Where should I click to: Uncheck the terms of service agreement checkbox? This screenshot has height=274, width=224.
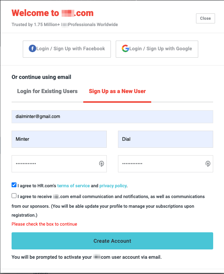click(14, 185)
